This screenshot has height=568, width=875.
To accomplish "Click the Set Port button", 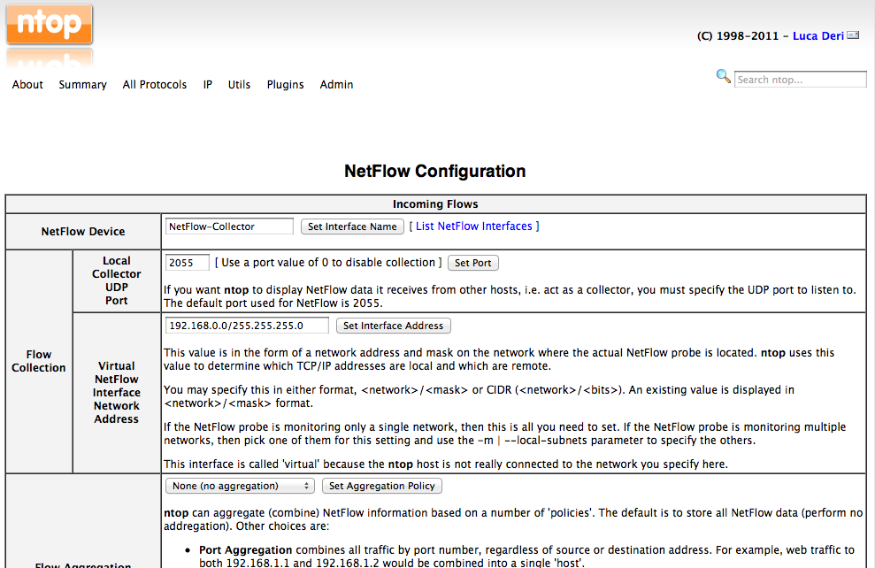I will coord(472,263).
